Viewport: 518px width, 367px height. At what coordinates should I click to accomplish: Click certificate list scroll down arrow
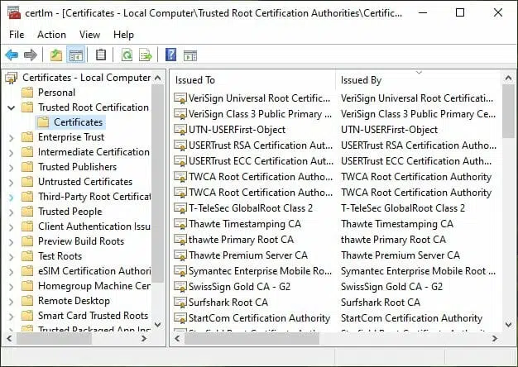[x=508, y=324]
